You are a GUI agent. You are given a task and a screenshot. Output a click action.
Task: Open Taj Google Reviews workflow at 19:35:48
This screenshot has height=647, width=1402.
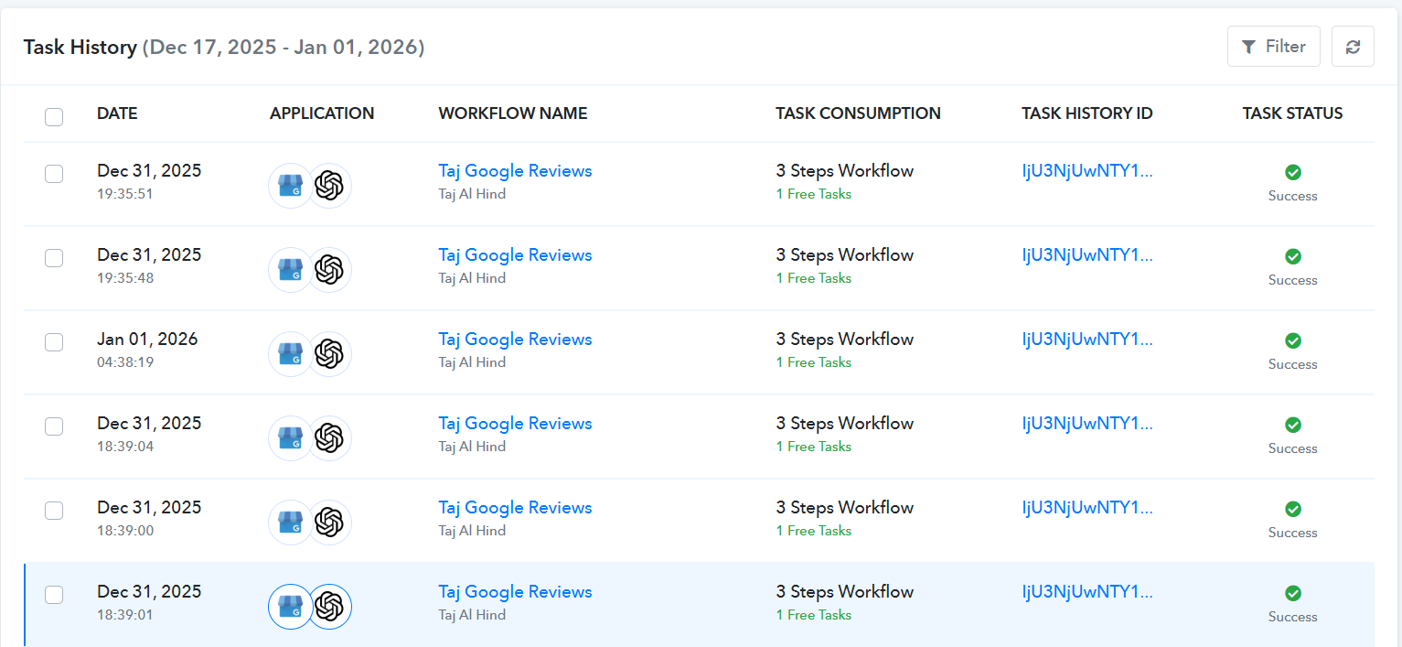tap(515, 255)
